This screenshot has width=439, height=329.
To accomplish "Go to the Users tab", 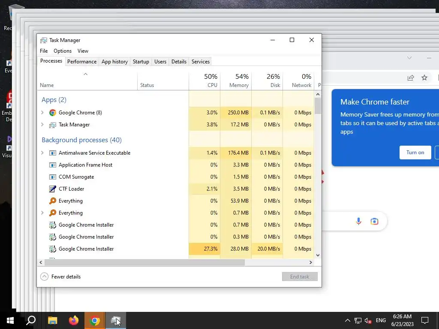I will (160, 62).
